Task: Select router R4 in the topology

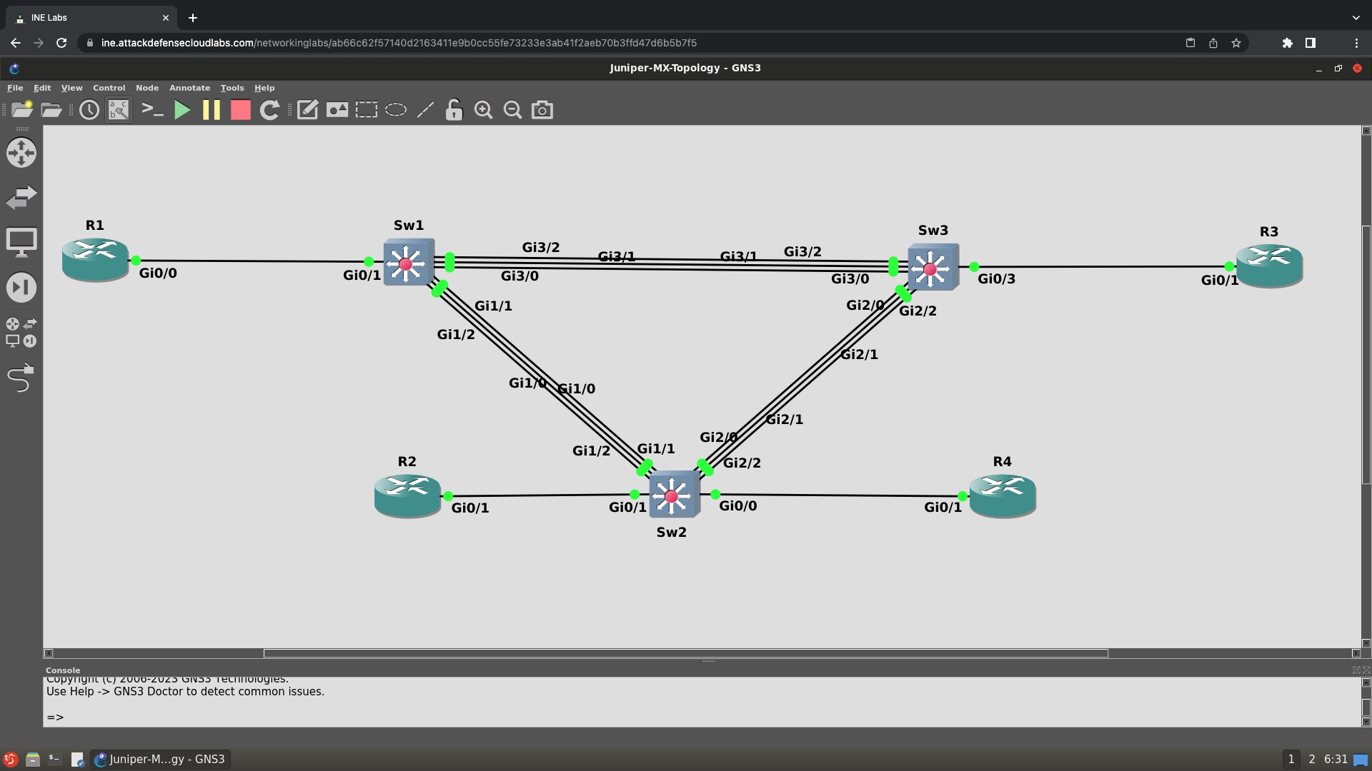Action: tap(1003, 495)
